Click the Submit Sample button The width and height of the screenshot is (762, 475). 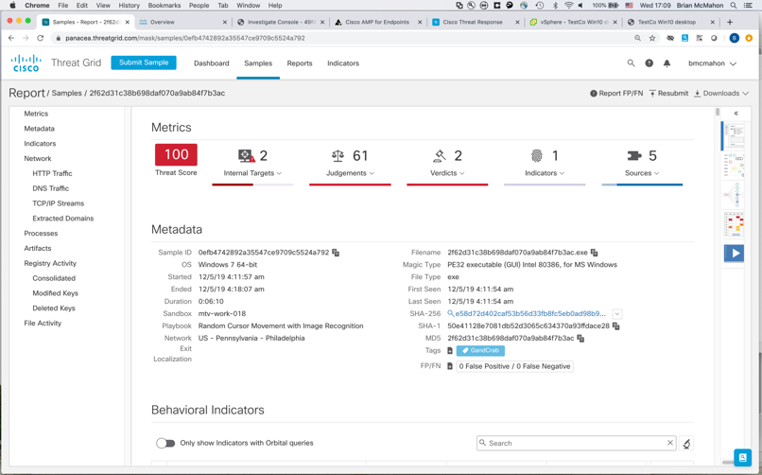click(x=144, y=62)
